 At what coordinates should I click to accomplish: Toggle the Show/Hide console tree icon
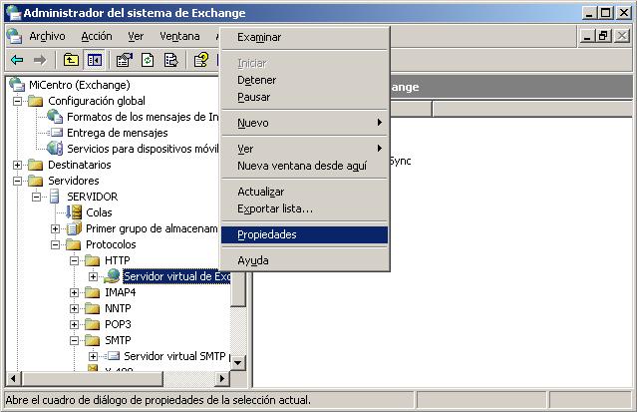click(x=94, y=60)
